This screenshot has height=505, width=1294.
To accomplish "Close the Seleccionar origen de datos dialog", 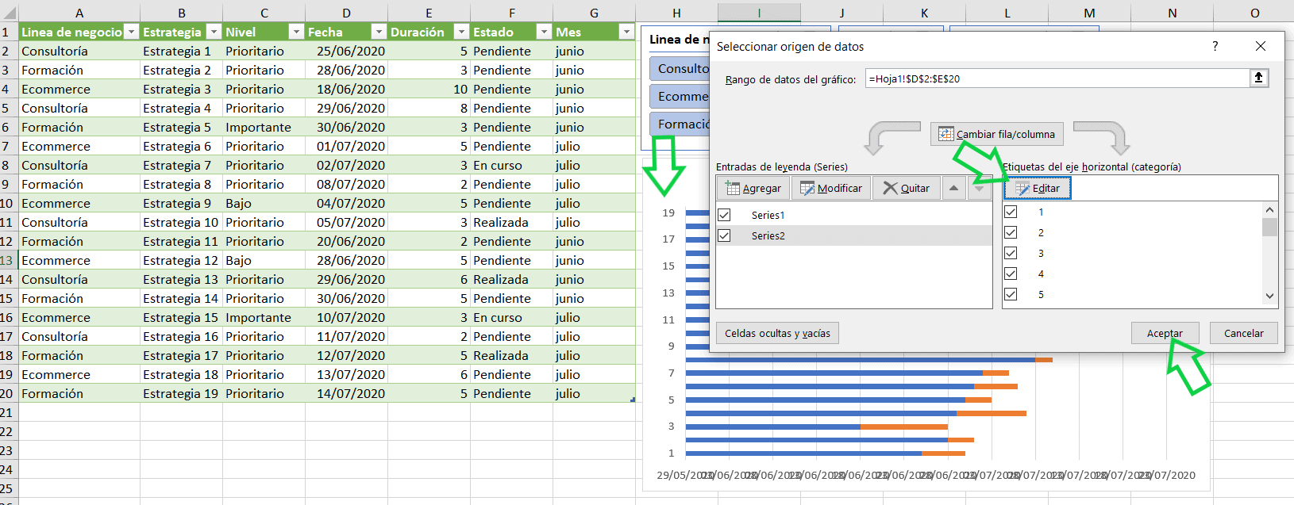I will tap(1261, 46).
